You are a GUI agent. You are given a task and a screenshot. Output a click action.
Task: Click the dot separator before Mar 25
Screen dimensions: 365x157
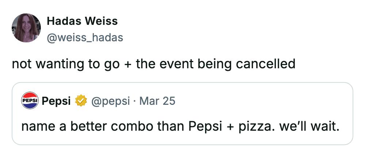(135, 101)
